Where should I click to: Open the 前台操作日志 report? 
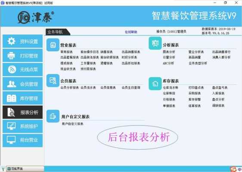pyautogui.click(x=90, y=52)
